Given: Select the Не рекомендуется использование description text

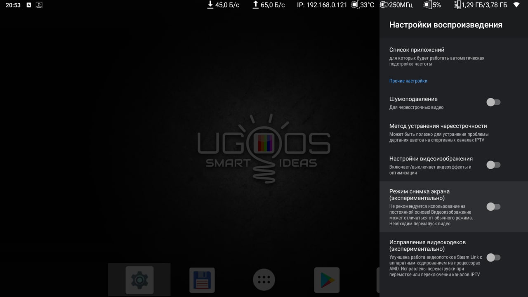Looking at the screenshot, I should pos(431,215).
